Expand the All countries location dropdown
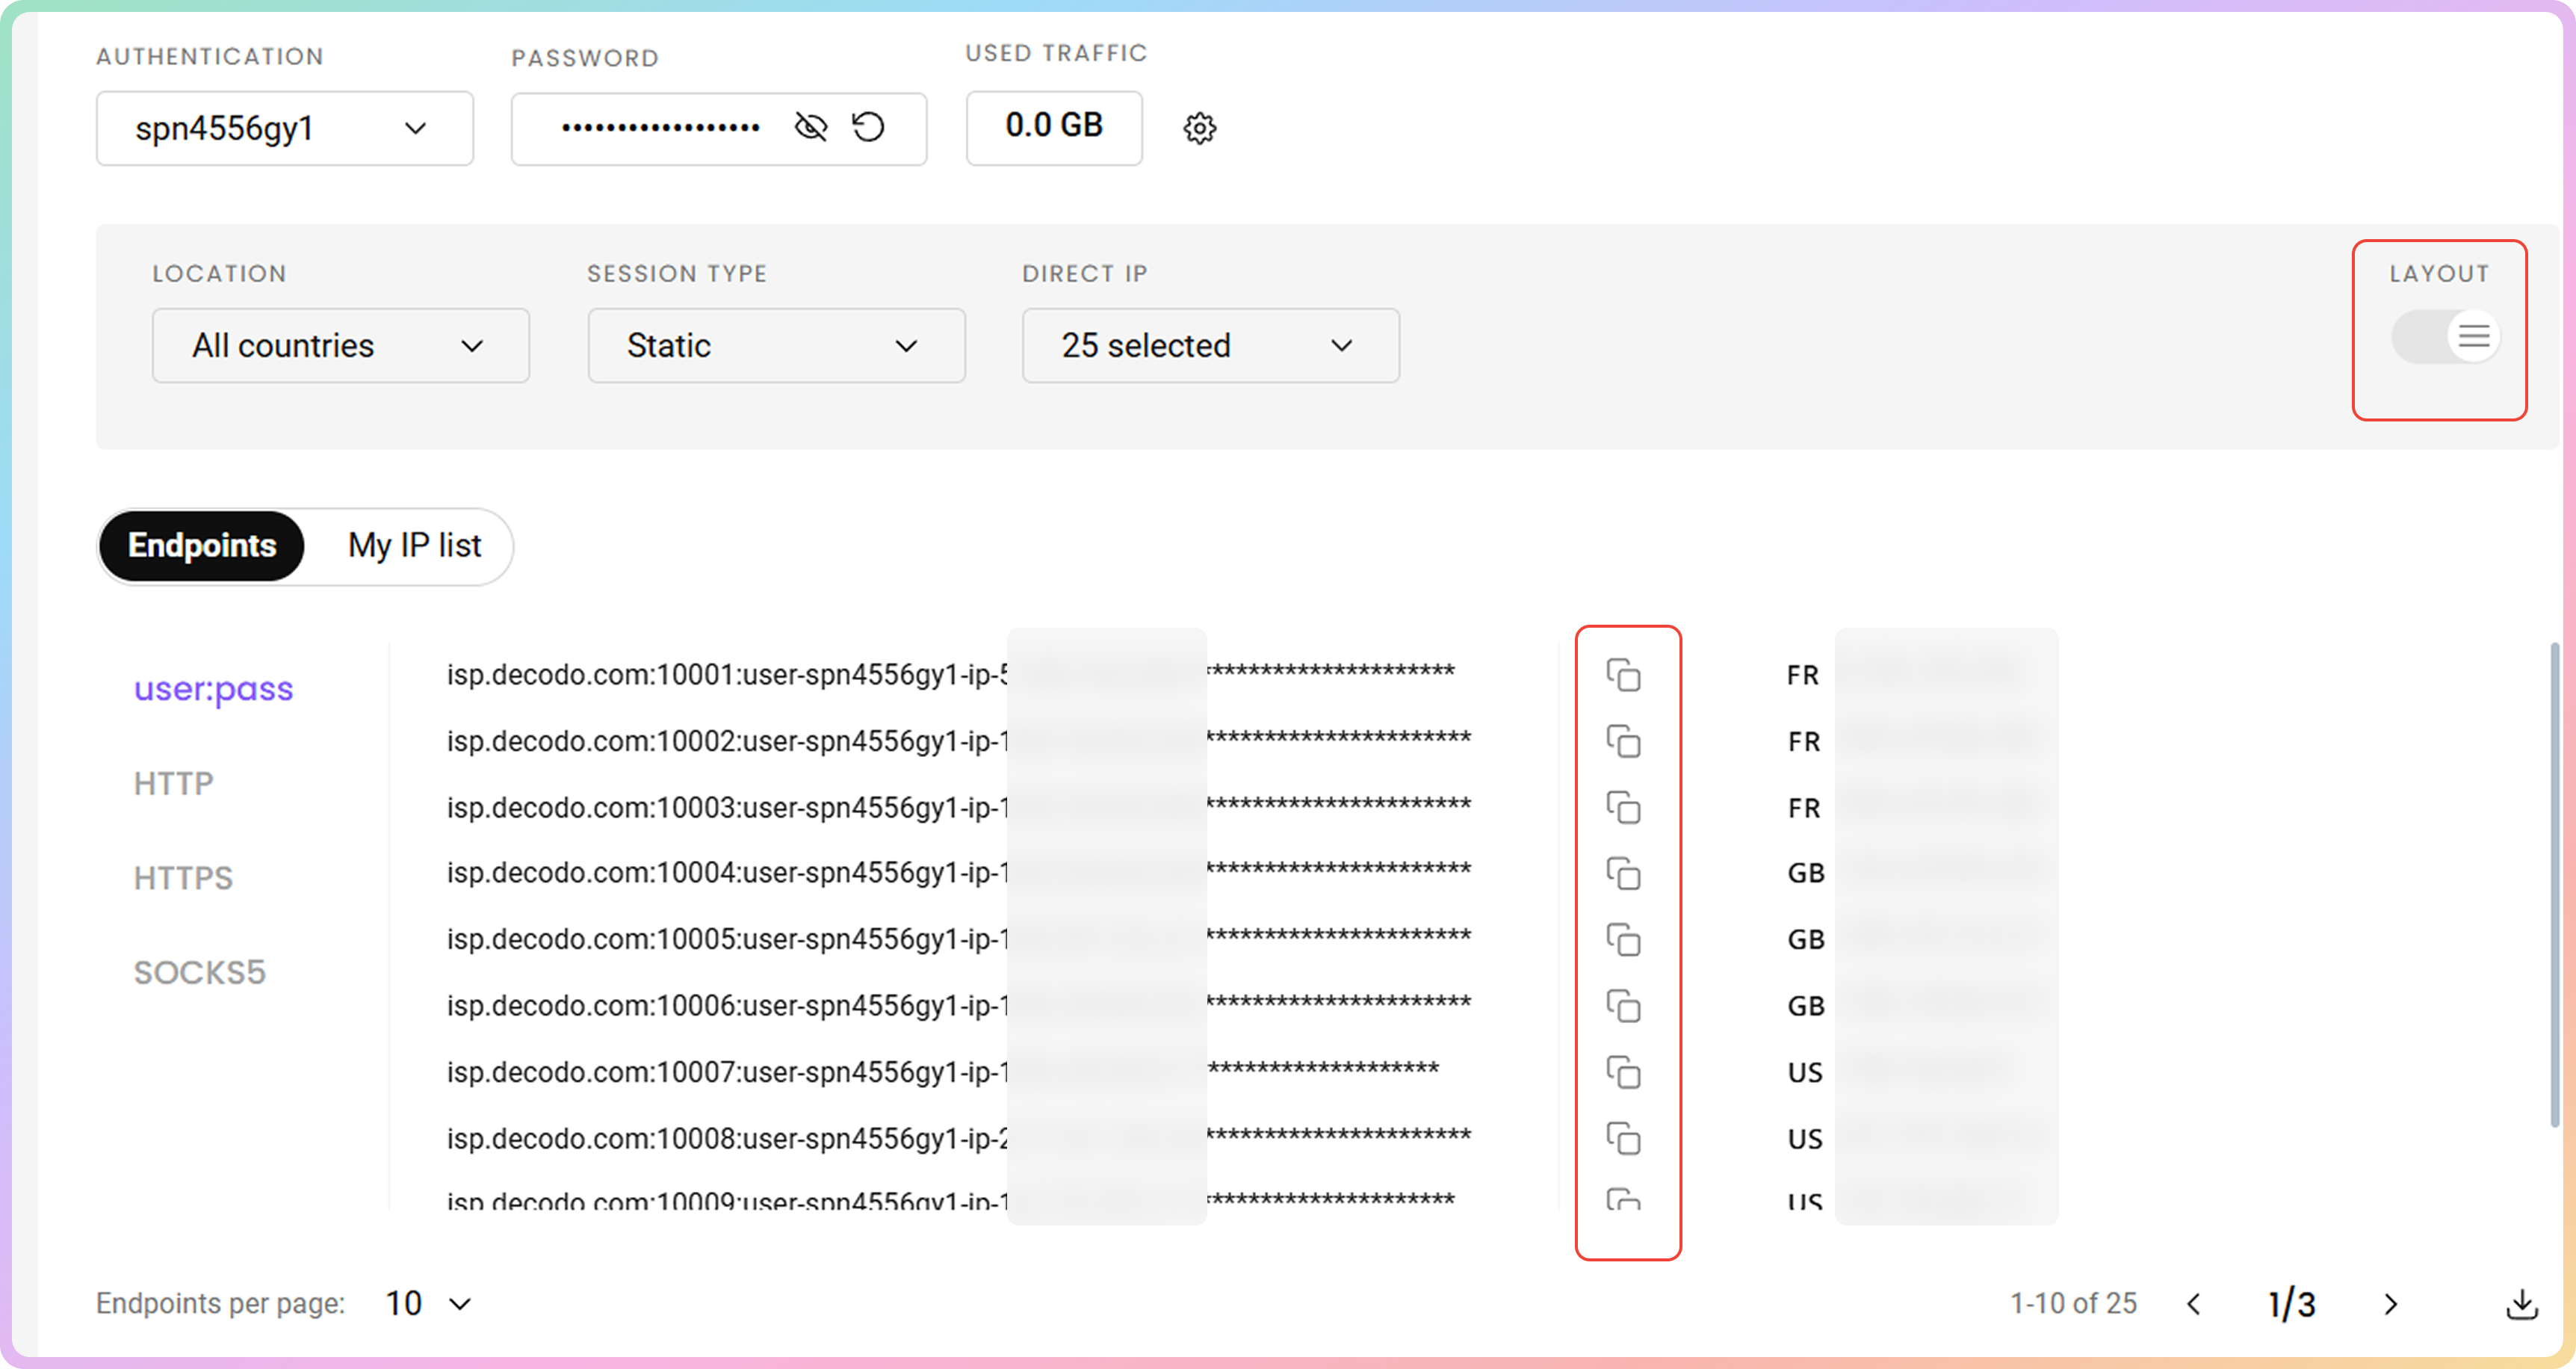The image size is (2576, 1369). click(340, 346)
